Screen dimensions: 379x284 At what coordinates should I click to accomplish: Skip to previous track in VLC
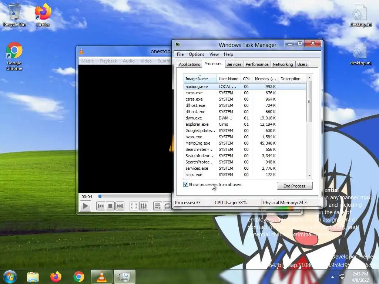pyautogui.click(x=101, y=206)
